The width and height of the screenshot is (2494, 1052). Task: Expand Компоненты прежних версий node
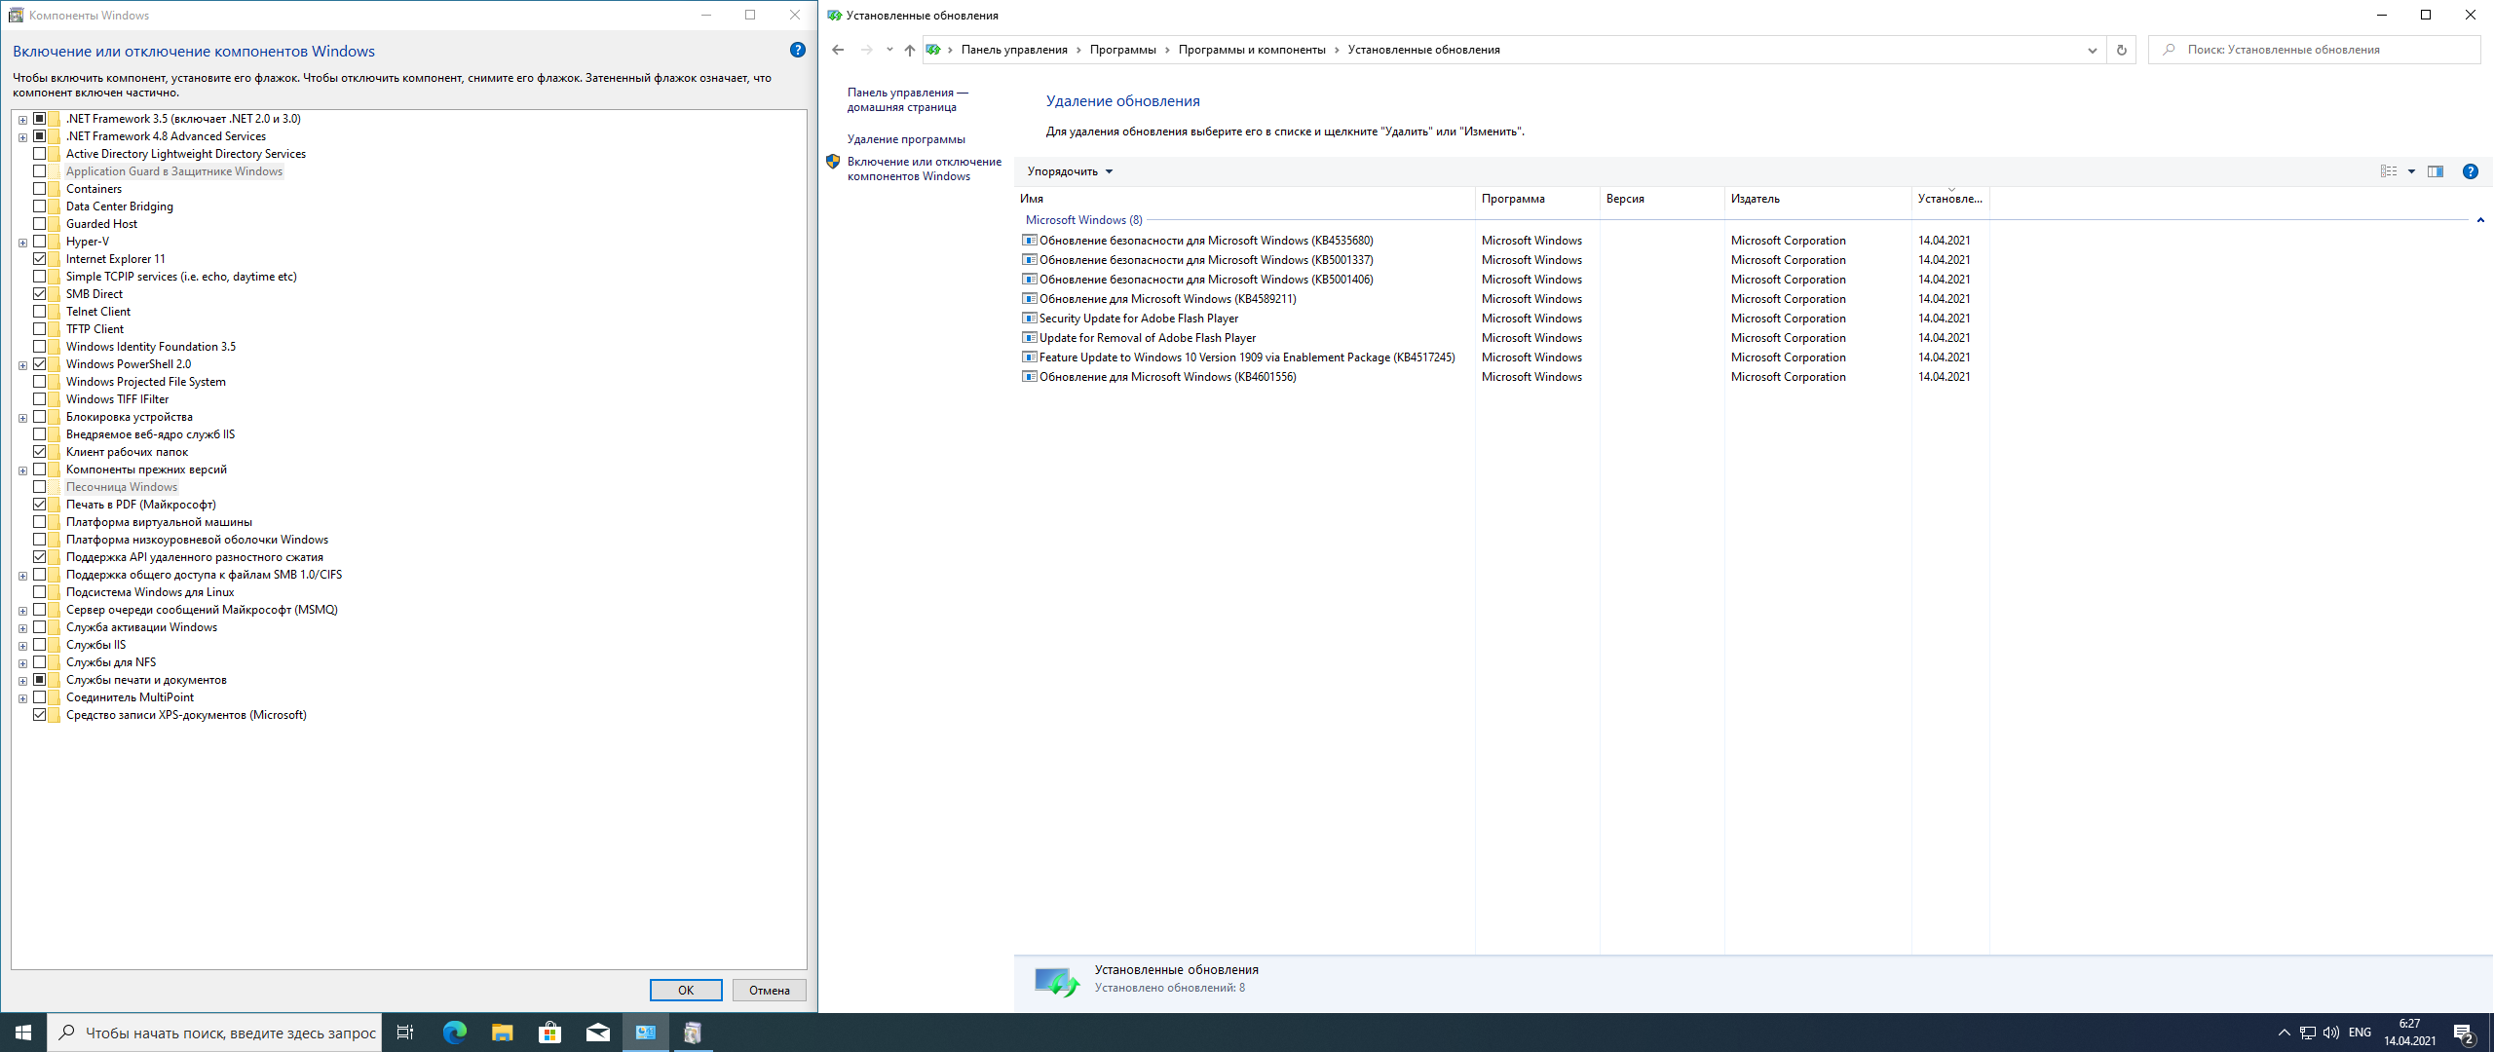(x=22, y=470)
